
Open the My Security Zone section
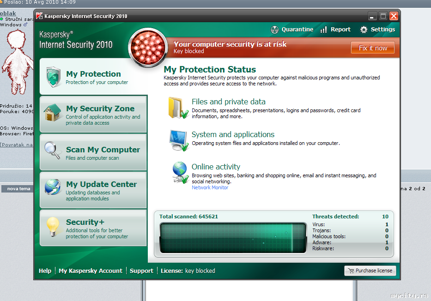click(x=93, y=114)
